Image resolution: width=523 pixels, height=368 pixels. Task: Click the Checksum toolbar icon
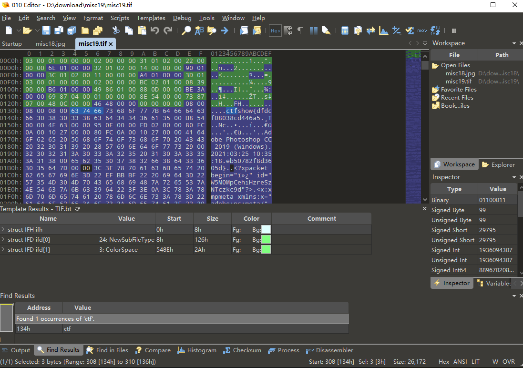click(x=409, y=31)
